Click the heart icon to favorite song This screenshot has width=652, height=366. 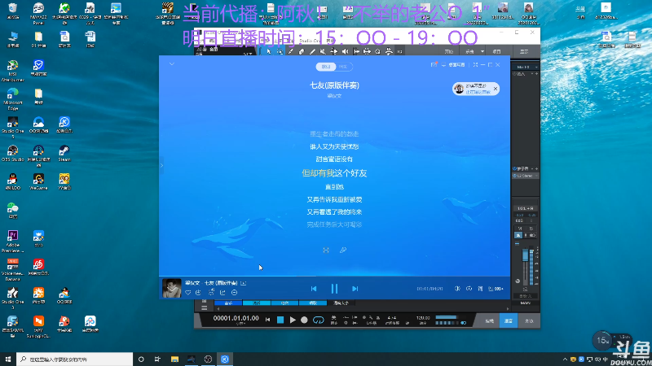[188, 293]
